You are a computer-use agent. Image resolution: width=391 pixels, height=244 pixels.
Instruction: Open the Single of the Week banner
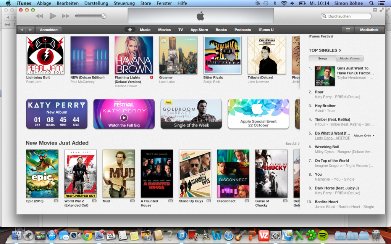(x=191, y=114)
